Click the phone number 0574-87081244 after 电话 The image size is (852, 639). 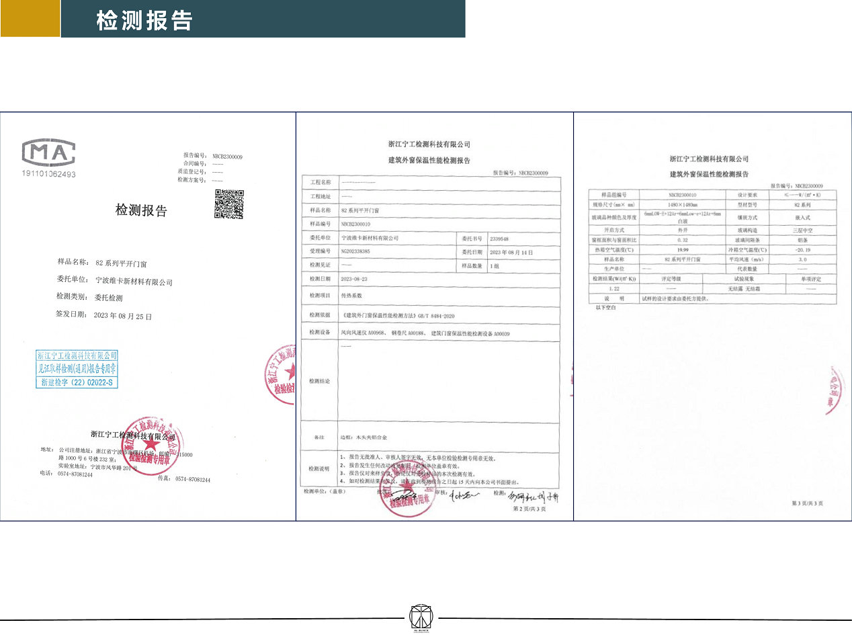pyautogui.click(x=75, y=474)
